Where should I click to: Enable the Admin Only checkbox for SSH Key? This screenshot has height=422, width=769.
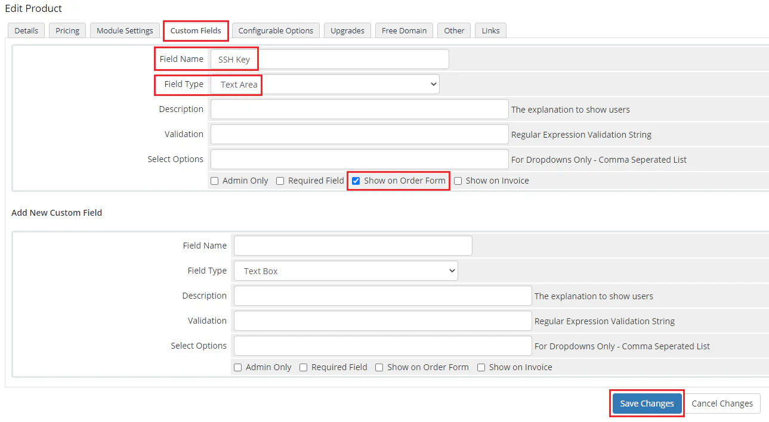[214, 181]
